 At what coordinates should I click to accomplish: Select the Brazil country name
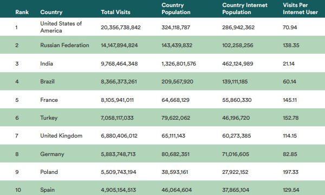[x=47, y=81]
